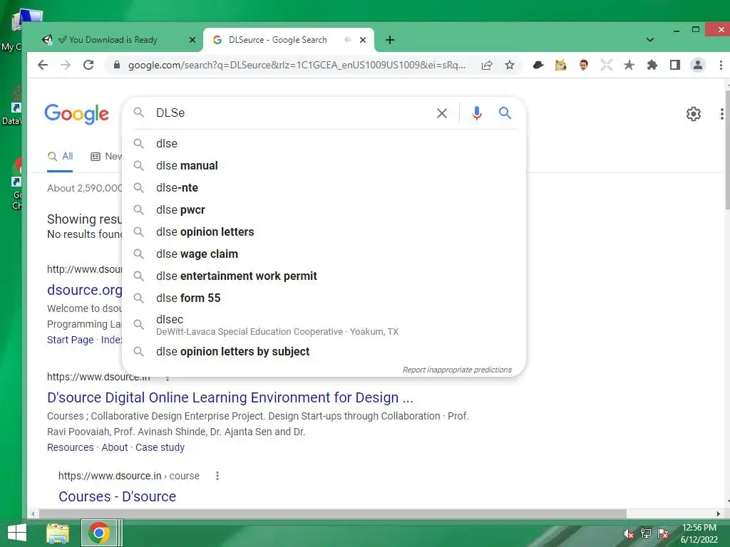The width and height of the screenshot is (730, 547).
Task: Start voice search with the microphone
Action: point(477,113)
